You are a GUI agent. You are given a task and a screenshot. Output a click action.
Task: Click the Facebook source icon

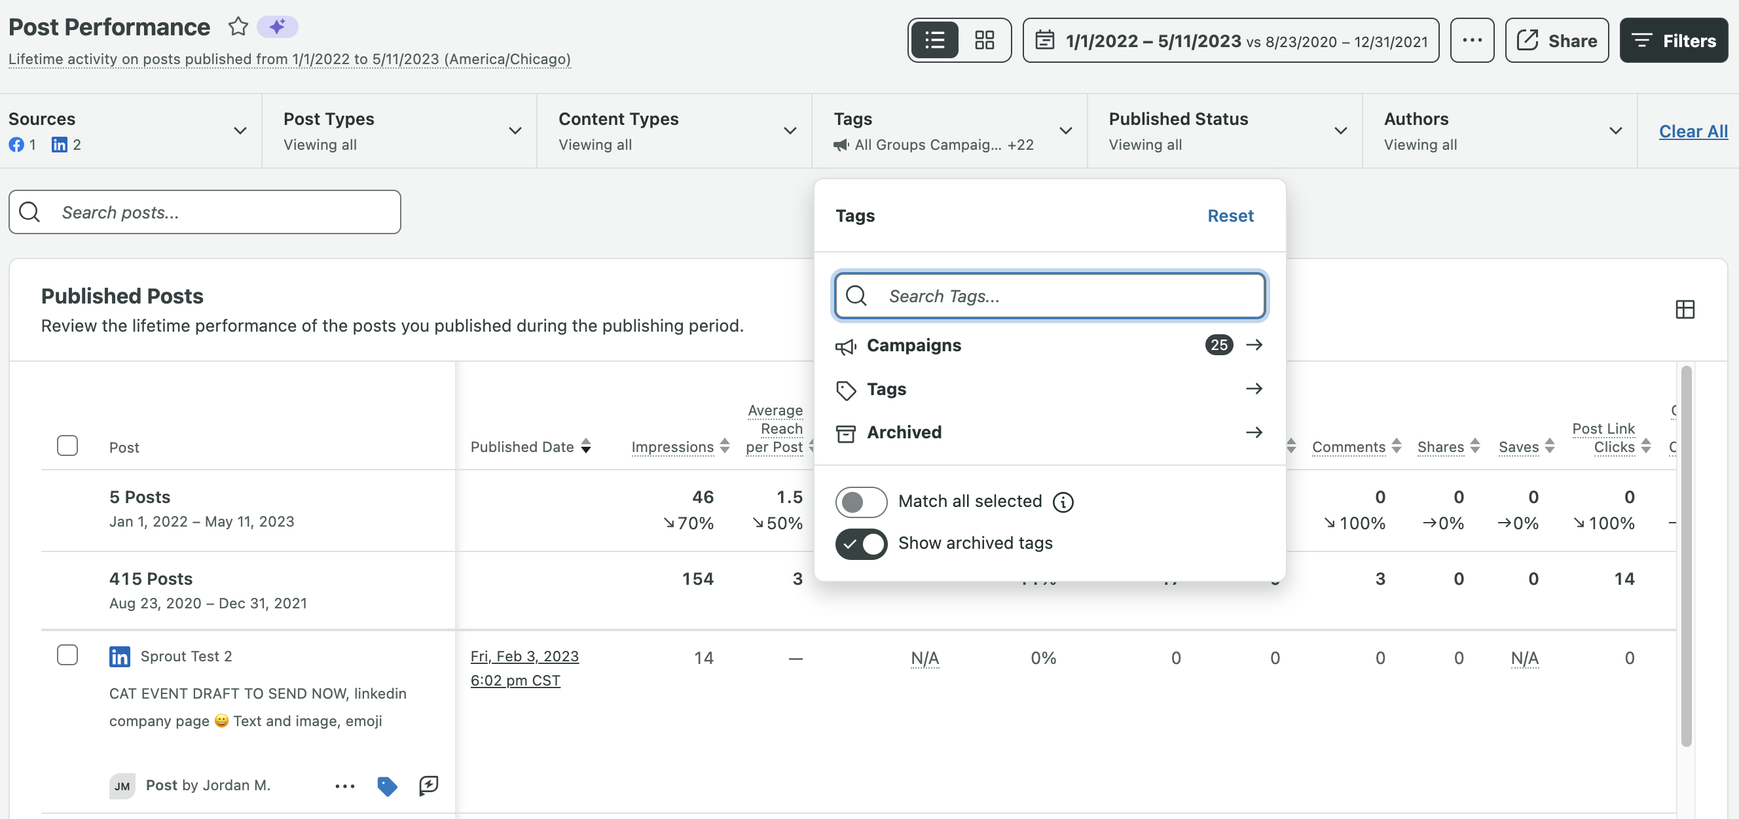(x=16, y=145)
